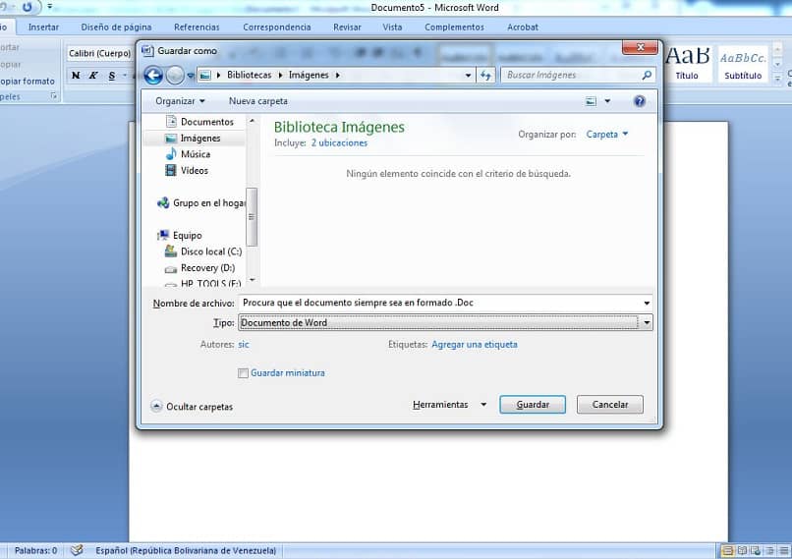792x559 pixels.
Task: Click the navigation pane scrollbar thumb
Action: click(x=252, y=217)
